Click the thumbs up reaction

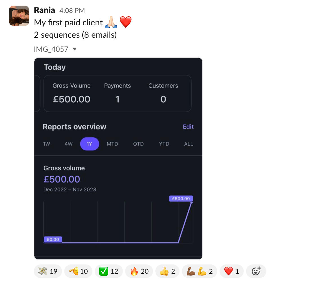coord(167,271)
